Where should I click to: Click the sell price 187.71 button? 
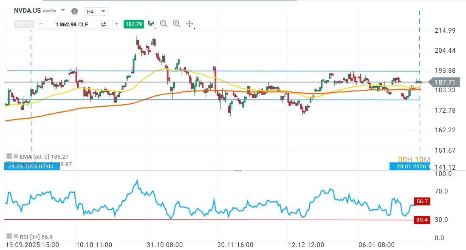coord(24,24)
